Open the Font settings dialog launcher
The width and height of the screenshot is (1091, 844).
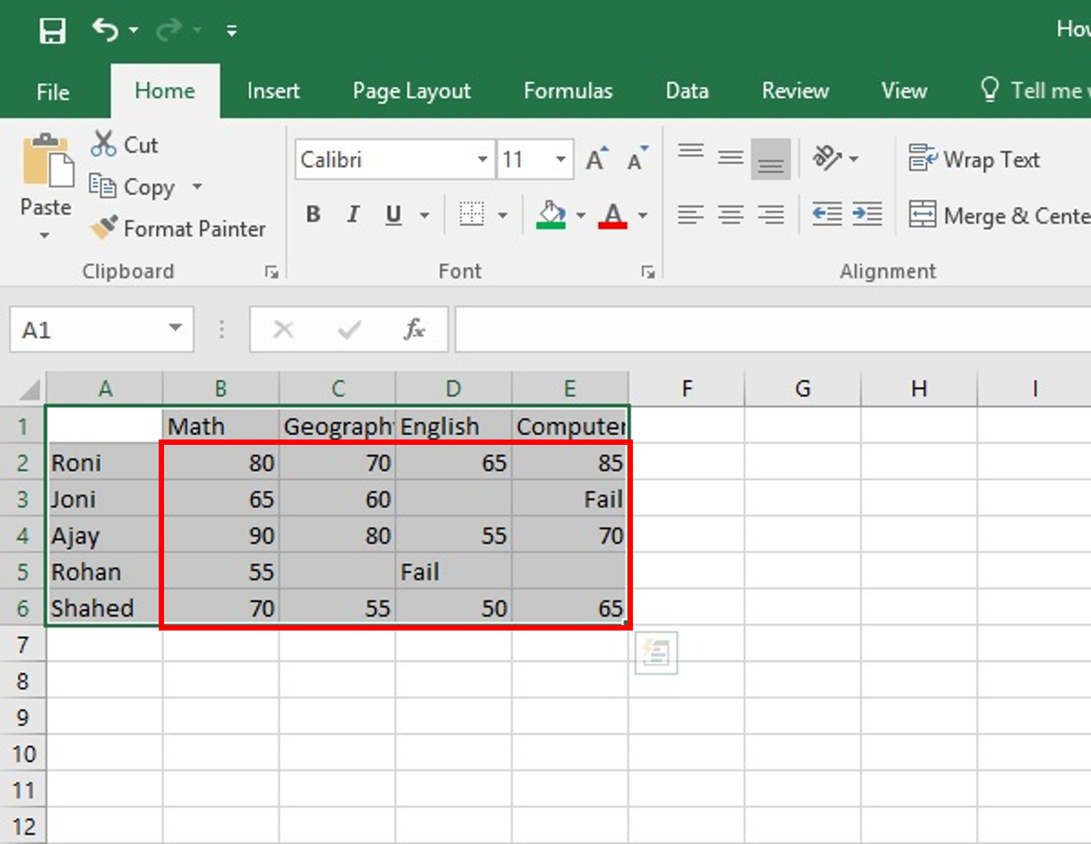tap(647, 272)
